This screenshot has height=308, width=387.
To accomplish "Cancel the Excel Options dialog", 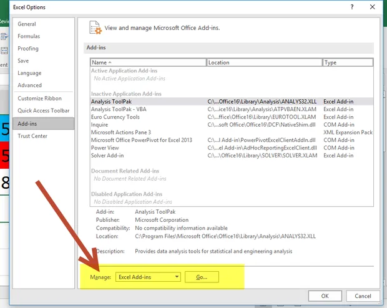I will click(363, 296).
